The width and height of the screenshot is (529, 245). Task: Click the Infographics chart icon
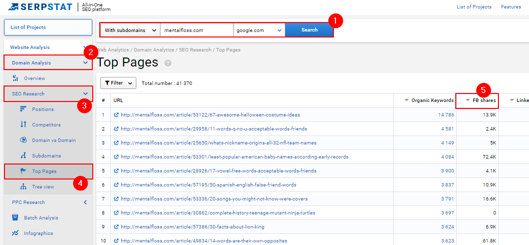click(15, 233)
